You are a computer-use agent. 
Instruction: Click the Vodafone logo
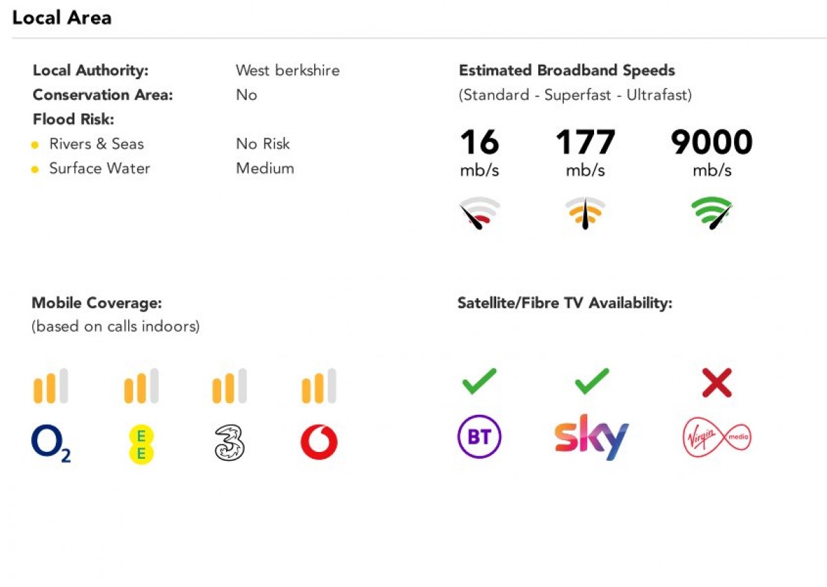319,442
